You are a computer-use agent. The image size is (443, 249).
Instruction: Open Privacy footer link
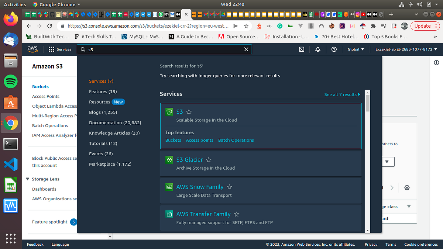click(371, 244)
